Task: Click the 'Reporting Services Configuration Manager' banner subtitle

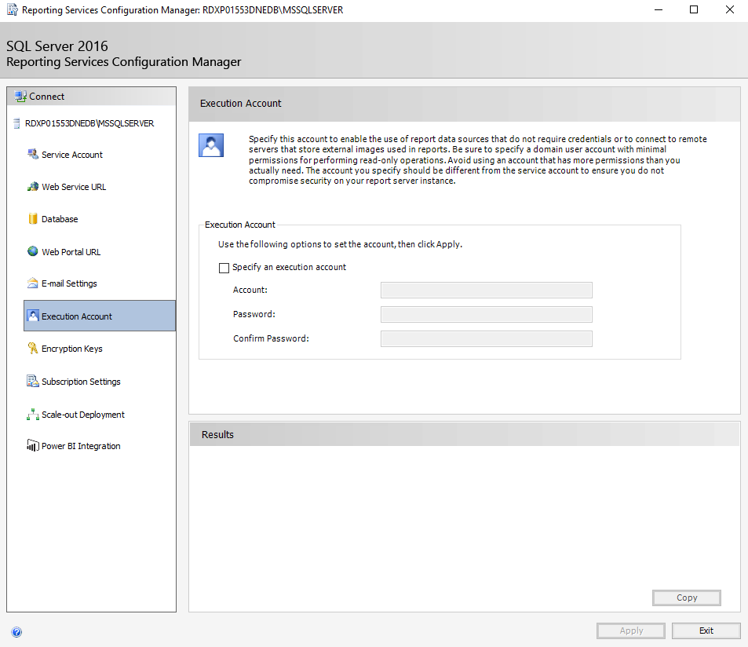Action: tap(123, 62)
